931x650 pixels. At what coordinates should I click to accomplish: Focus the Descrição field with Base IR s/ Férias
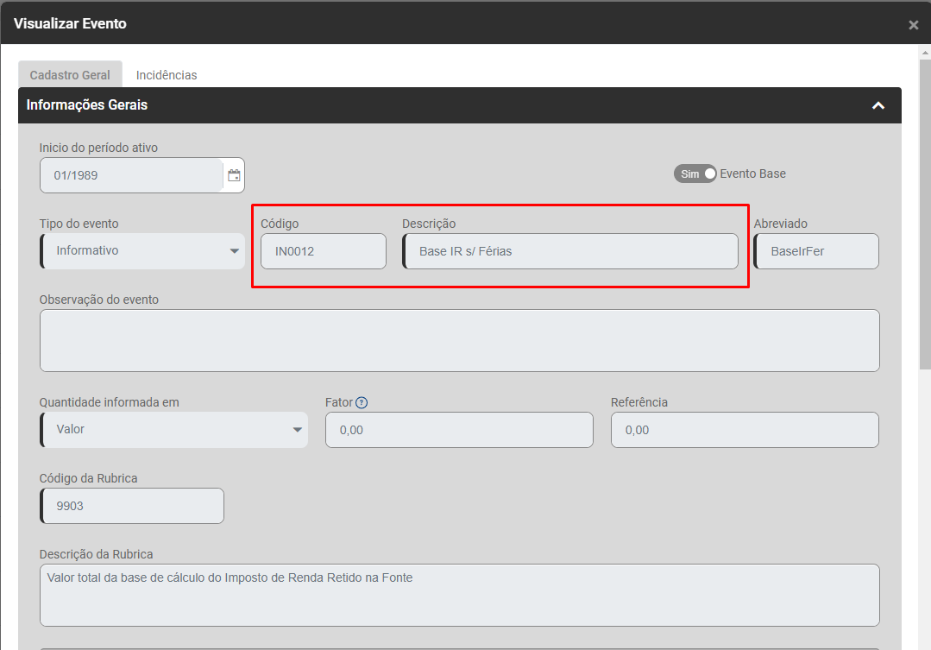point(569,251)
